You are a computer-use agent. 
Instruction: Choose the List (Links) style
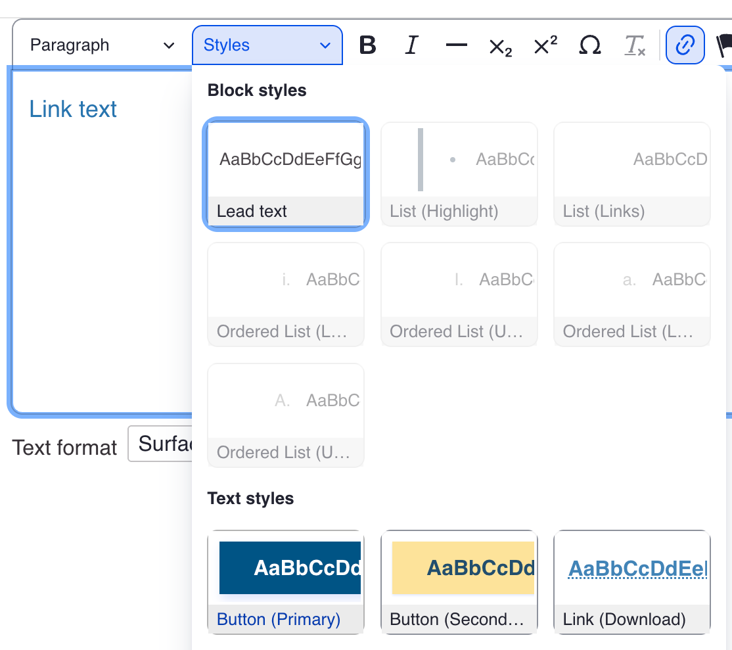pos(631,175)
